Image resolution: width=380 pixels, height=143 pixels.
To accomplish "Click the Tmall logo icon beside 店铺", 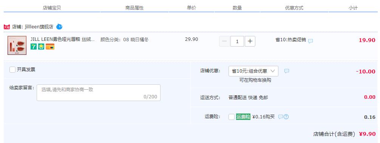I will pyautogui.click(x=7, y=27).
